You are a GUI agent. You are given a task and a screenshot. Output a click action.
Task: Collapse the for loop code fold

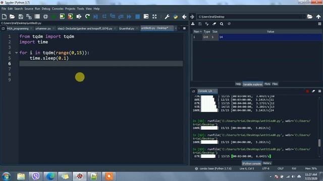click(16, 53)
